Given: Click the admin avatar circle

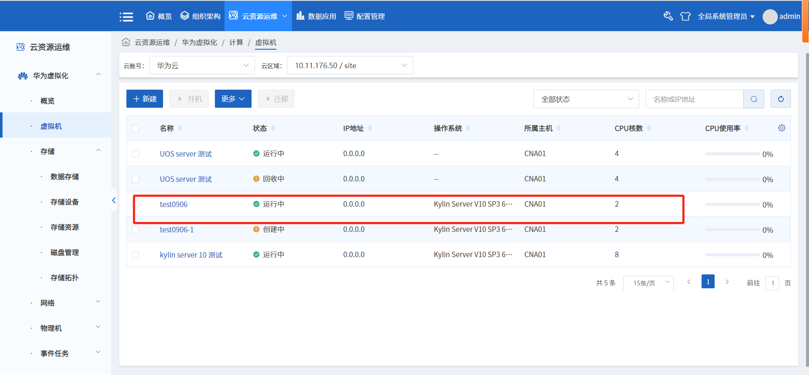Looking at the screenshot, I should [770, 16].
